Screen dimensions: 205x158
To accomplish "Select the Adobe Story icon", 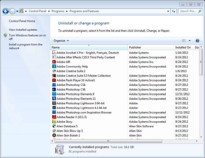I will point(54,122).
